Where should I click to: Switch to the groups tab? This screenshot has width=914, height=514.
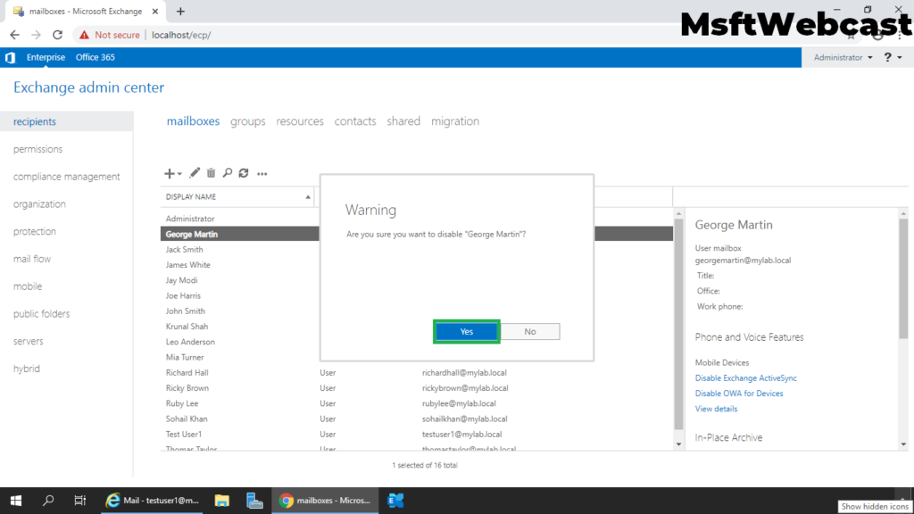[x=248, y=121]
